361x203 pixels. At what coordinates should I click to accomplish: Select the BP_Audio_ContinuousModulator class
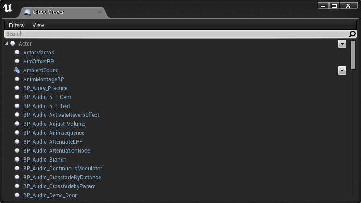coord(62,169)
